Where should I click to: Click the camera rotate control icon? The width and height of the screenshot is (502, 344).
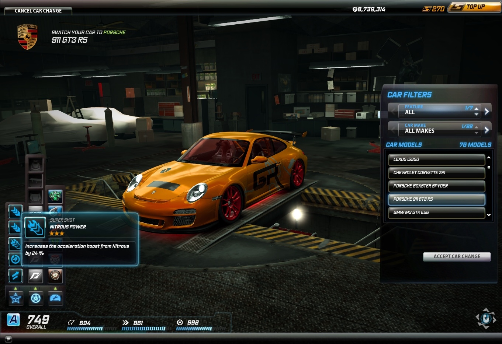(x=485, y=318)
